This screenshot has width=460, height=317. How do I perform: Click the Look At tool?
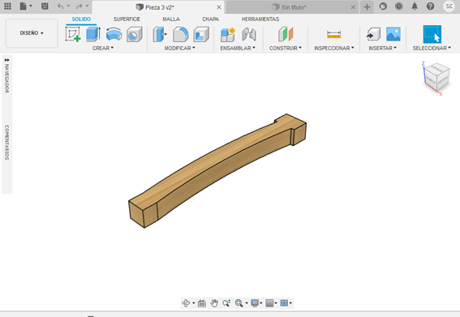tap(202, 303)
